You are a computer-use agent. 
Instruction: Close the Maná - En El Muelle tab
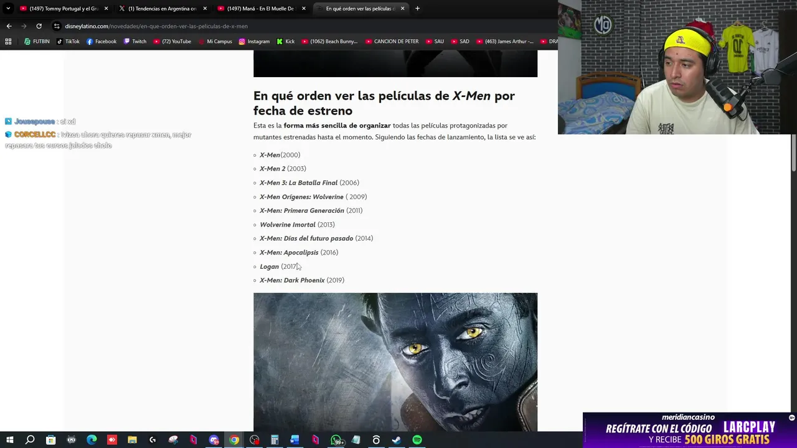(304, 9)
